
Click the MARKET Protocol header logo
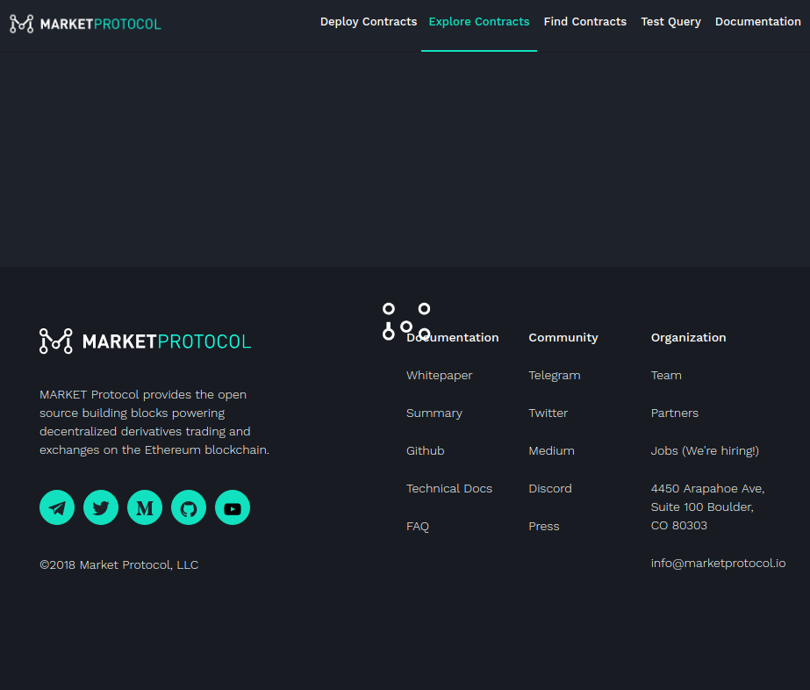tap(86, 24)
